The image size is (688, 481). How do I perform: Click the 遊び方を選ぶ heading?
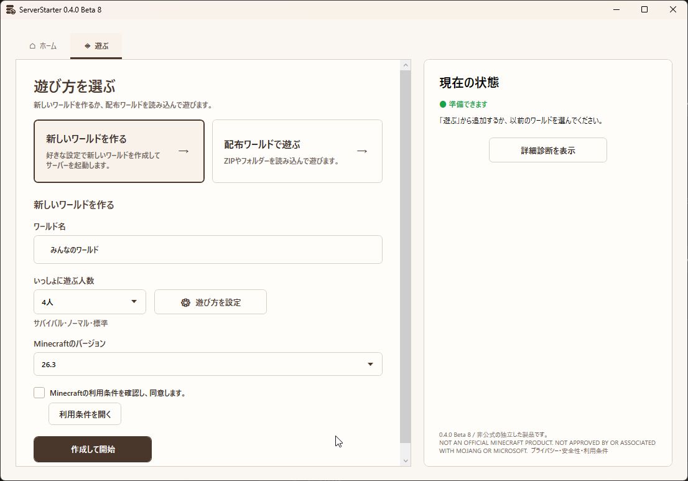tap(75, 86)
